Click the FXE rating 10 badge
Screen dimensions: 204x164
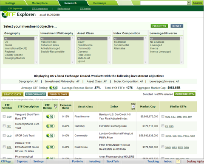pyautogui.click(x=51, y=126)
